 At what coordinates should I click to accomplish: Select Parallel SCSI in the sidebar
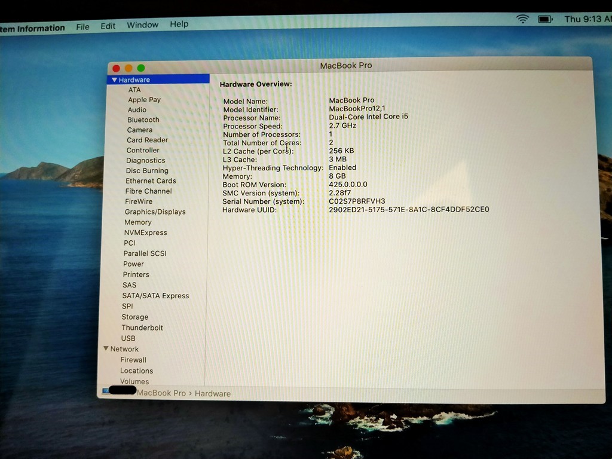click(x=145, y=253)
